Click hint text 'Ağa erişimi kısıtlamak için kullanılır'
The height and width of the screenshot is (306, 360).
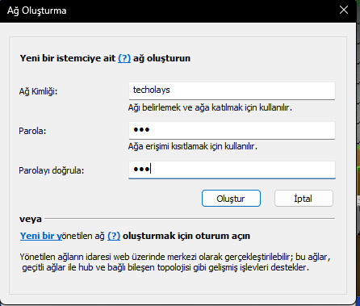(193, 147)
